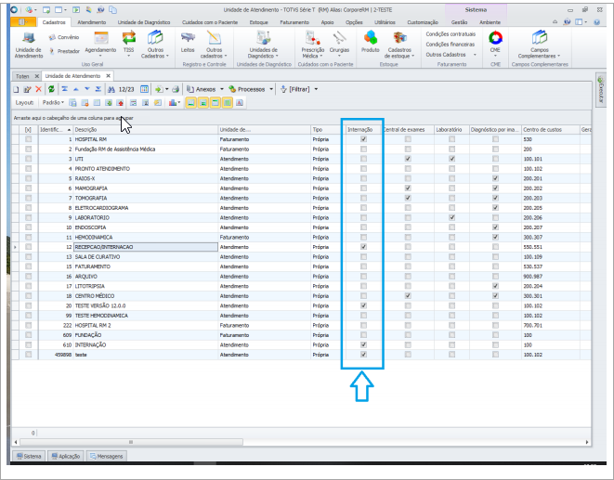Click the Produto ribbon icon
Image resolution: width=614 pixels, height=480 pixels.
371,43
